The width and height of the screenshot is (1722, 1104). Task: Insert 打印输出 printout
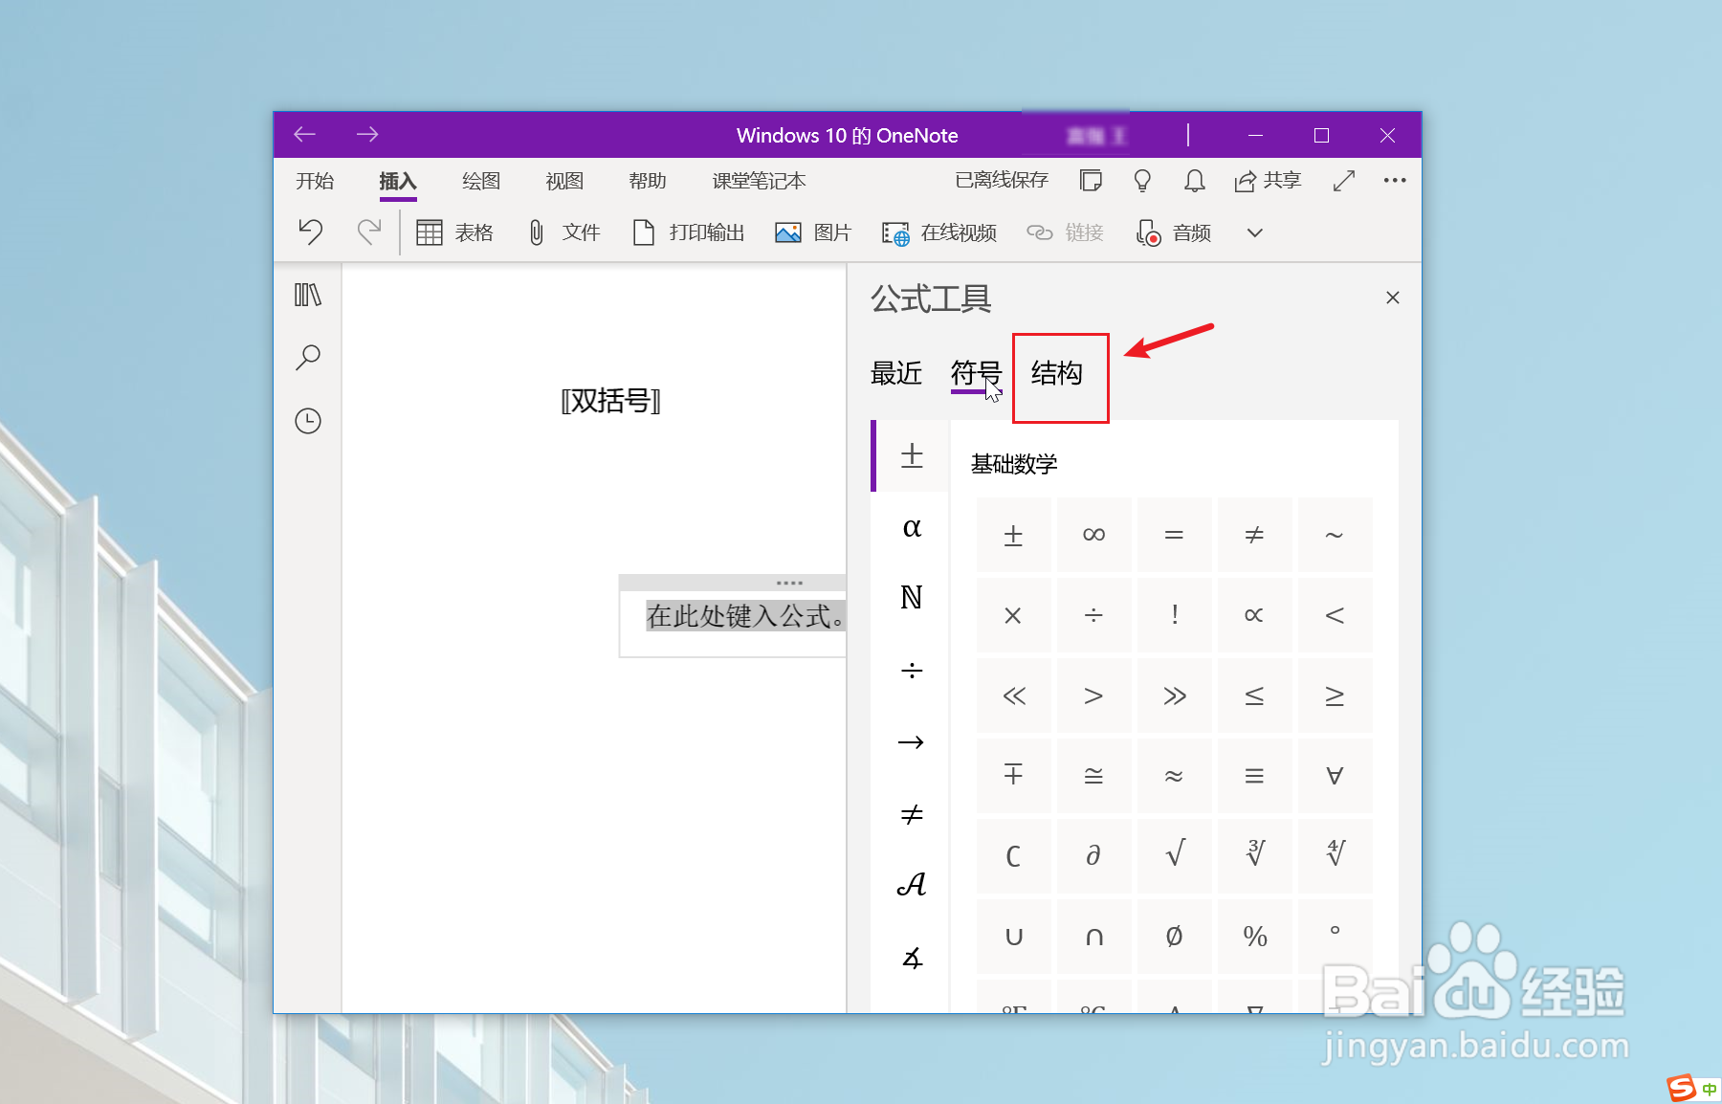[x=689, y=232]
